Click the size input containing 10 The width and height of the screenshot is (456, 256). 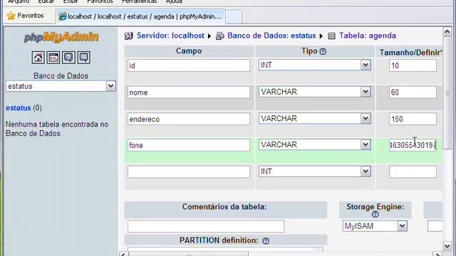pos(413,65)
